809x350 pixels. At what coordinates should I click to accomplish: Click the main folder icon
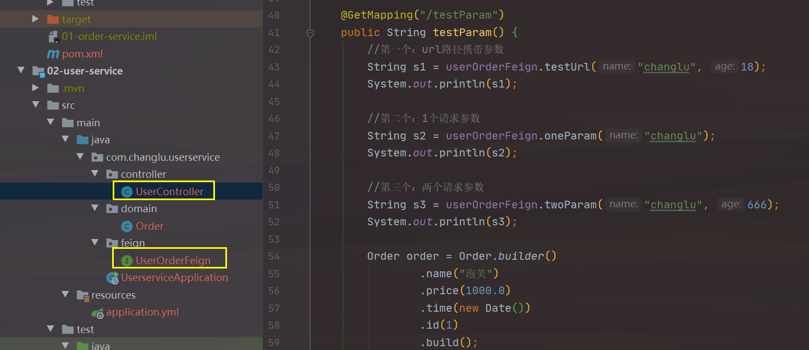(x=67, y=122)
